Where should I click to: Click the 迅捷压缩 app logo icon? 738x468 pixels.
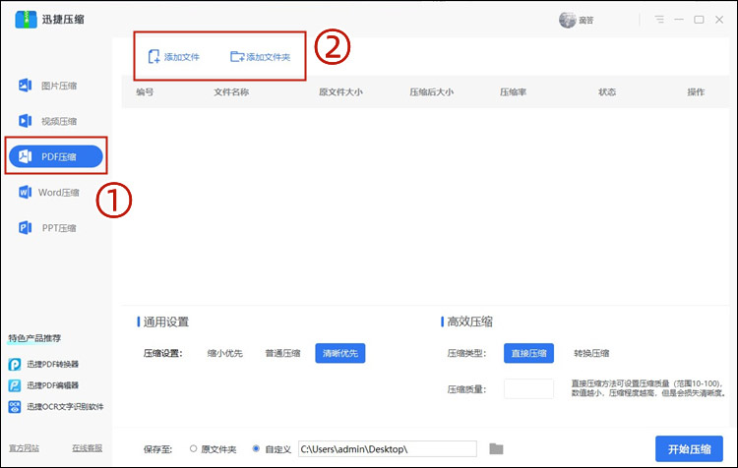click(26, 20)
